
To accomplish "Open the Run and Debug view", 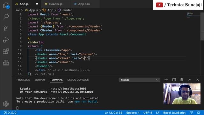I will [6, 40].
